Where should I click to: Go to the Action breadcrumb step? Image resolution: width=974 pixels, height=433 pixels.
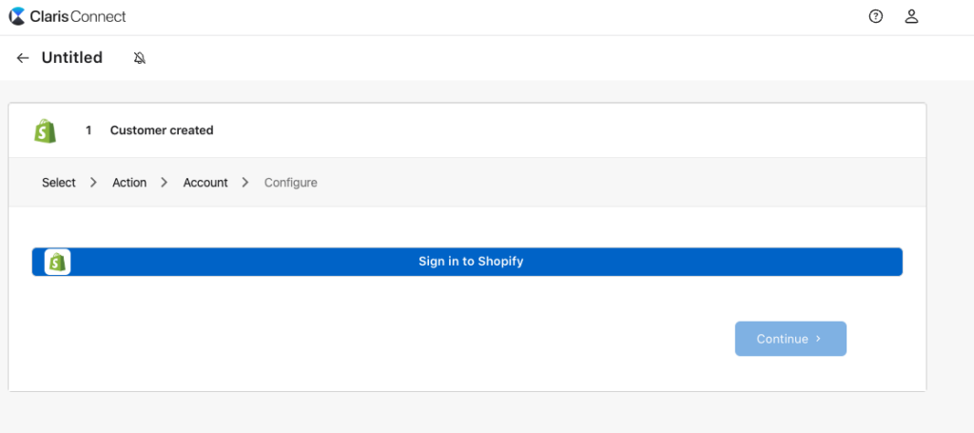pos(129,183)
